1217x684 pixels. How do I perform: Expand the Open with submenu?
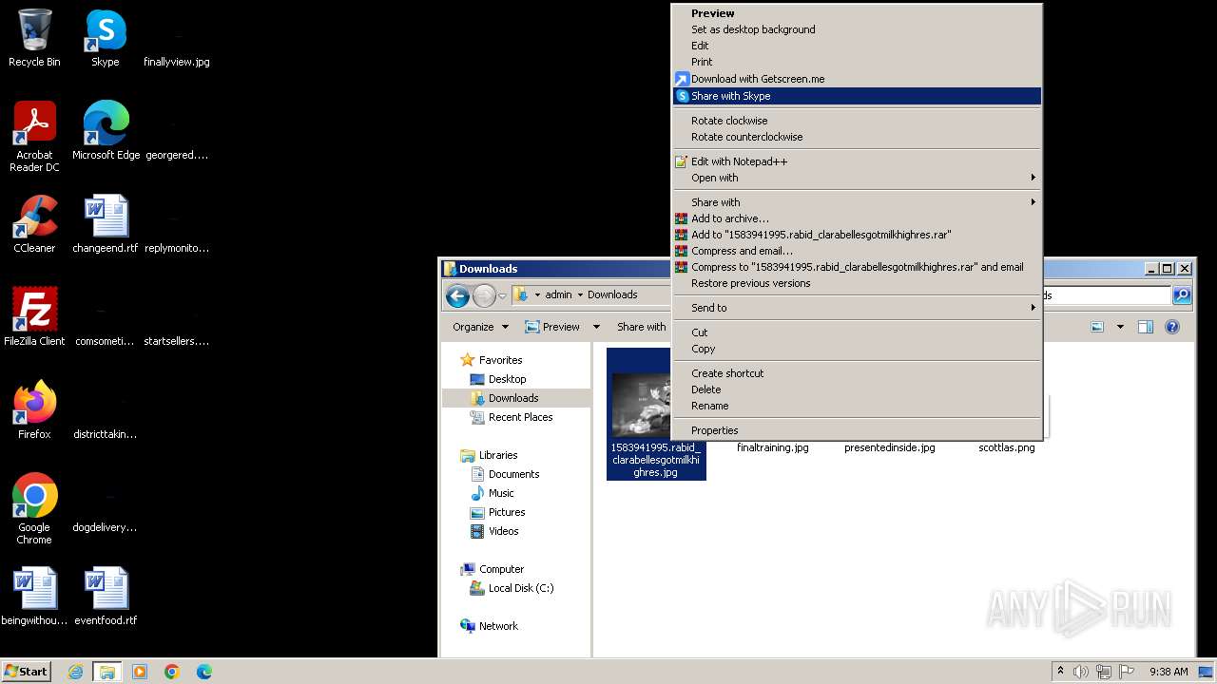[858, 178]
